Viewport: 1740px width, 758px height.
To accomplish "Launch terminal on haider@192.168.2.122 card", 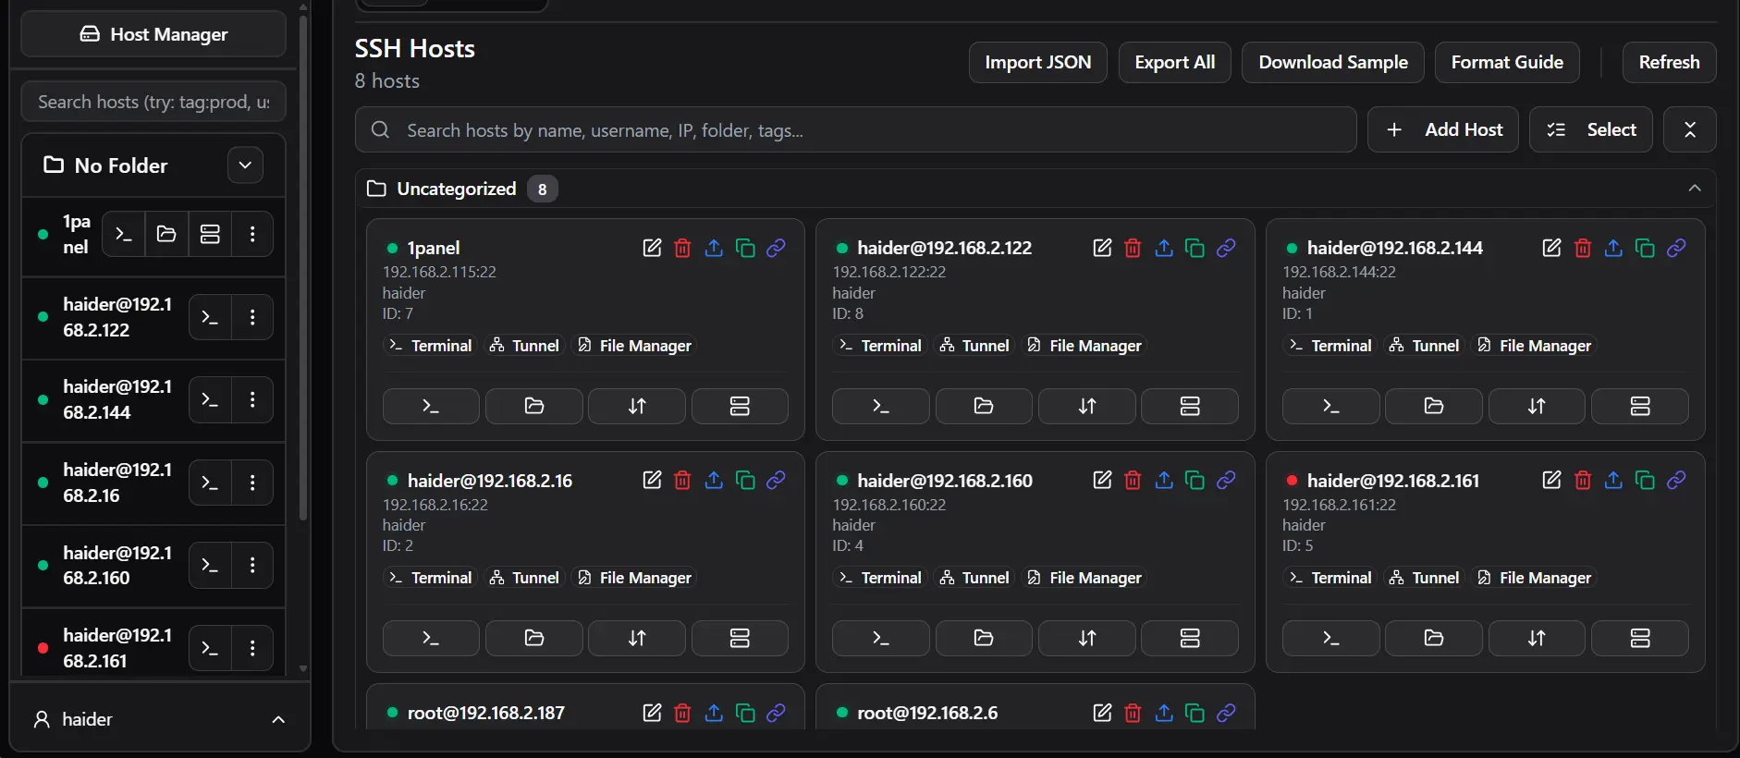I will 881,406.
